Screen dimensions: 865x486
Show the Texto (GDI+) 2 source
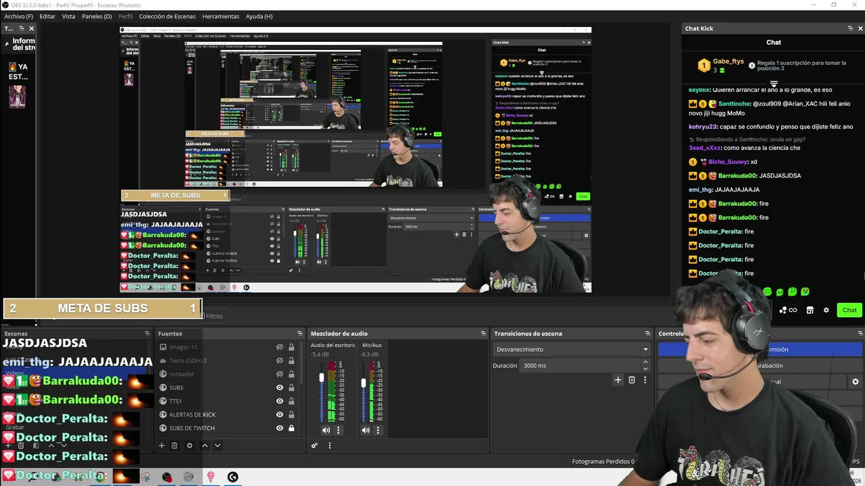(279, 360)
